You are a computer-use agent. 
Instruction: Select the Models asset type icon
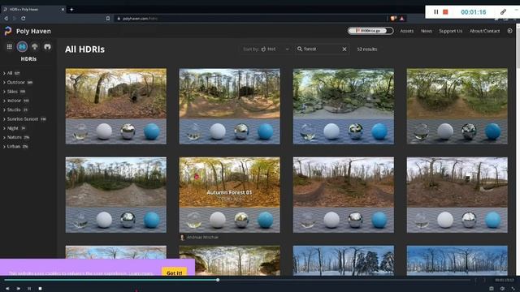[x=47, y=47]
